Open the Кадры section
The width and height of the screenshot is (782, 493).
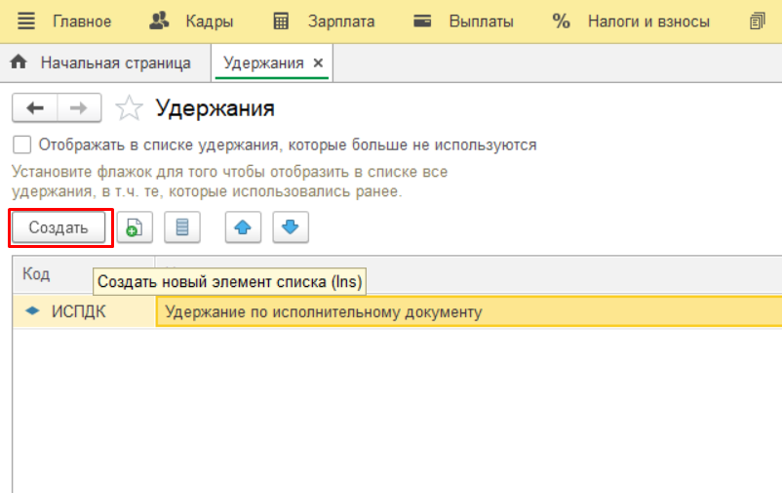pyautogui.click(x=192, y=21)
